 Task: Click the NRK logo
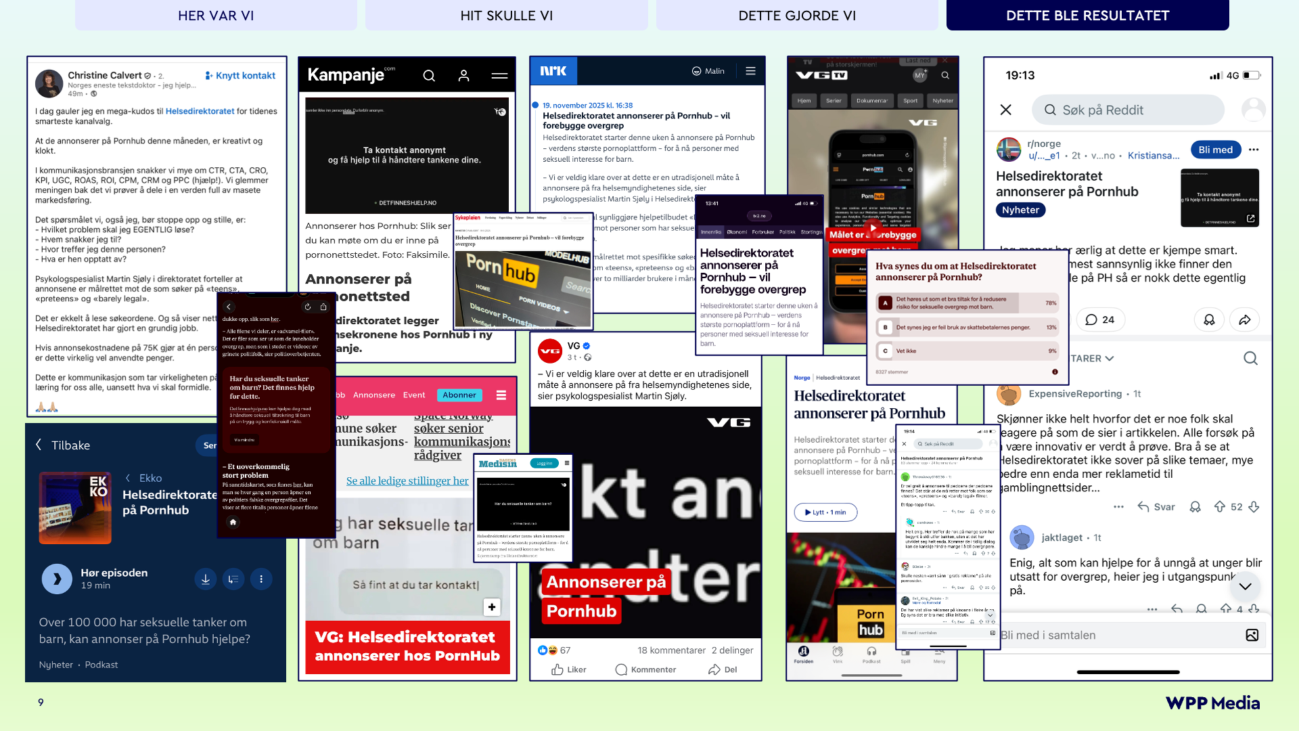coord(553,71)
